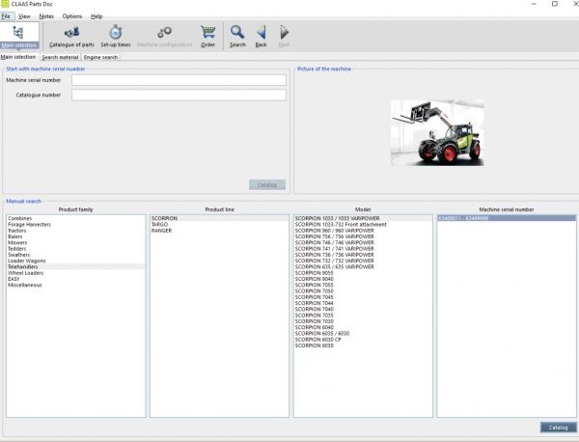Image resolution: width=579 pixels, height=442 pixels.
Task: Select SCORPION 7040 model
Action: coord(363,309)
